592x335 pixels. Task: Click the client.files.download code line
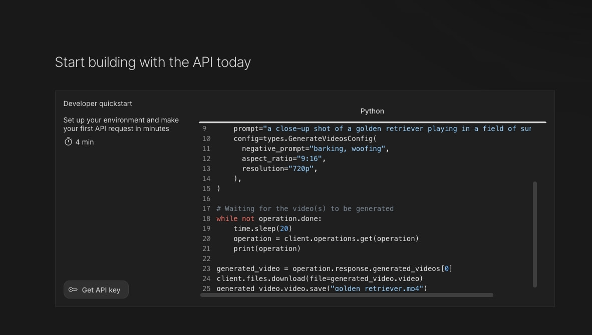pyautogui.click(x=320, y=279)
